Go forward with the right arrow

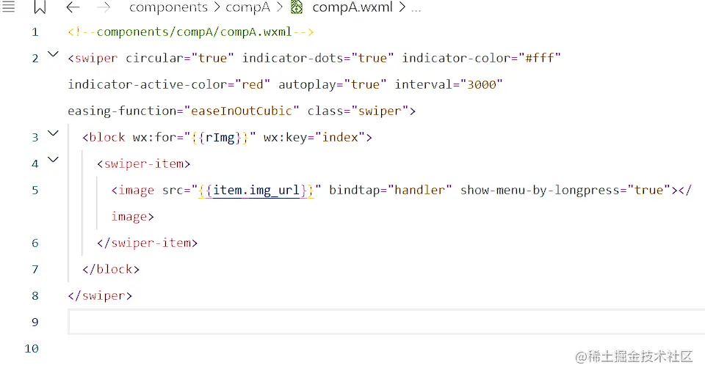pyautogui.click(x=104, y=7)
